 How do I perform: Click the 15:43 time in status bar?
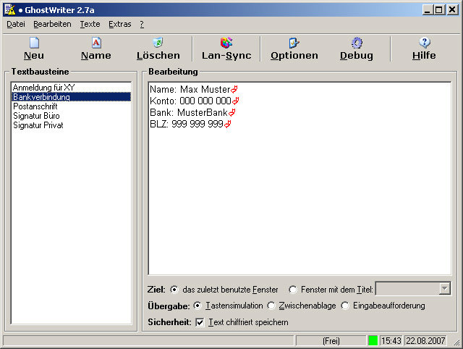point(391,341)
